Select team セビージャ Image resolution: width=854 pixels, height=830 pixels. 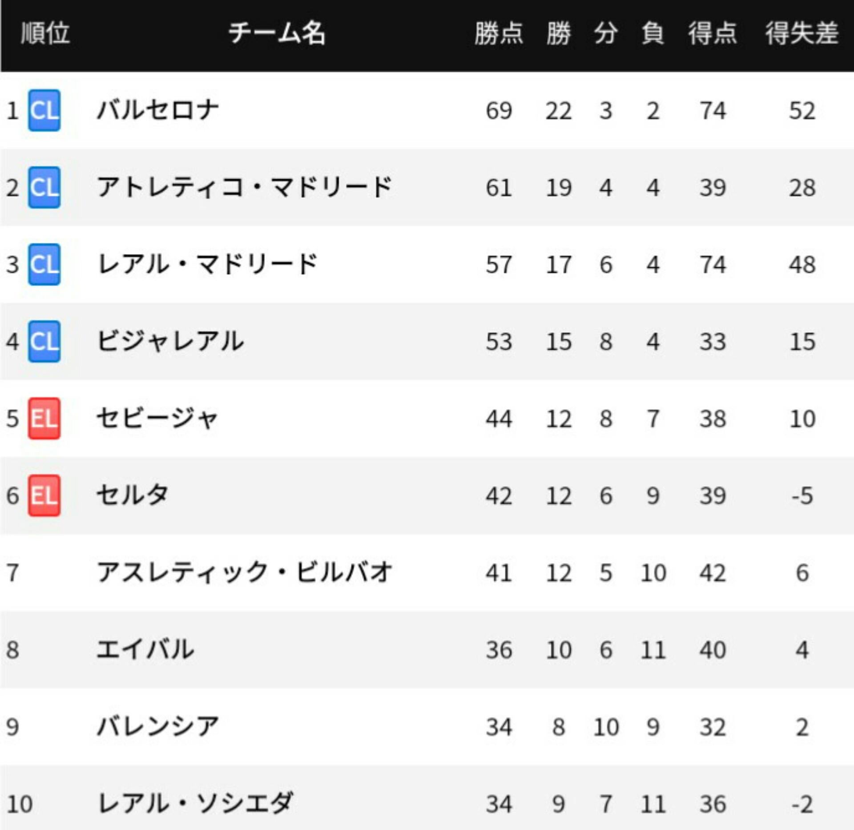pyautogui.click(x=157, y=418)
